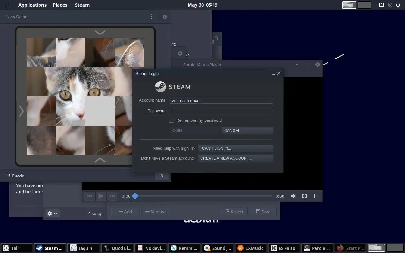Screen dimensions: 405x253
Task: Click I CAN'T SIGN IN button
Action: (236, 148)
